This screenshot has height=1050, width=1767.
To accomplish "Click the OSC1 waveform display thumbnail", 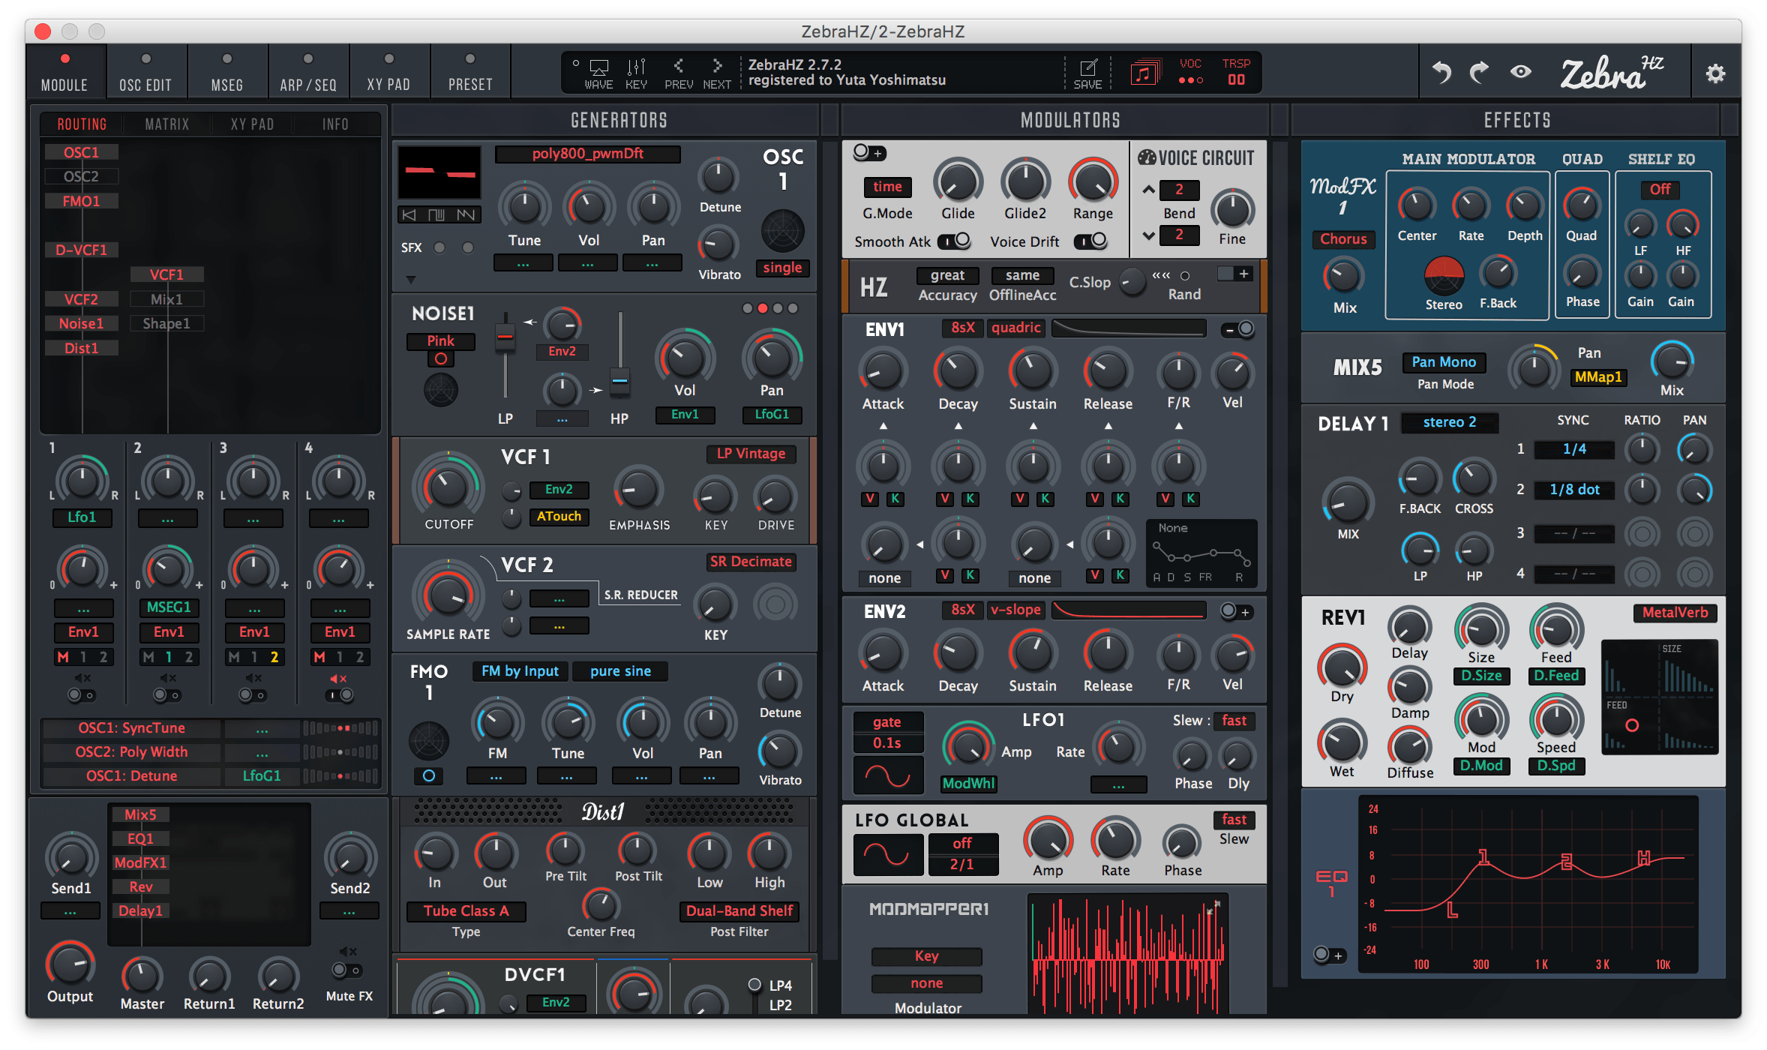I will (439, 172).
